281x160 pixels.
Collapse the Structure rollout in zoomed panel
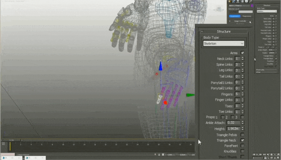click(202, 32)
